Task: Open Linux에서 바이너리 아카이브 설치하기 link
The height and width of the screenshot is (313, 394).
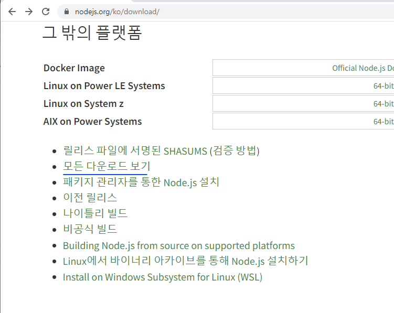Action: tap(185, 261)
